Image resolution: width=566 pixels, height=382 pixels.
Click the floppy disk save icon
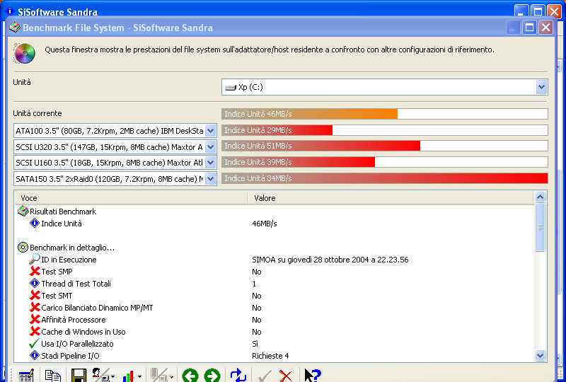pyautogui.click(x=79, y=376)
